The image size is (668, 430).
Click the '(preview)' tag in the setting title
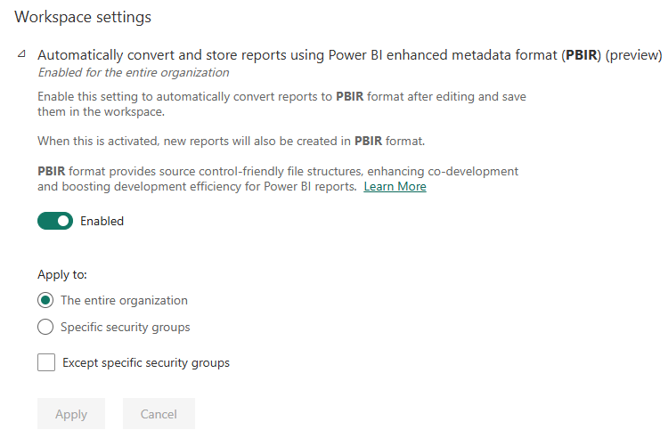[633, 55]
